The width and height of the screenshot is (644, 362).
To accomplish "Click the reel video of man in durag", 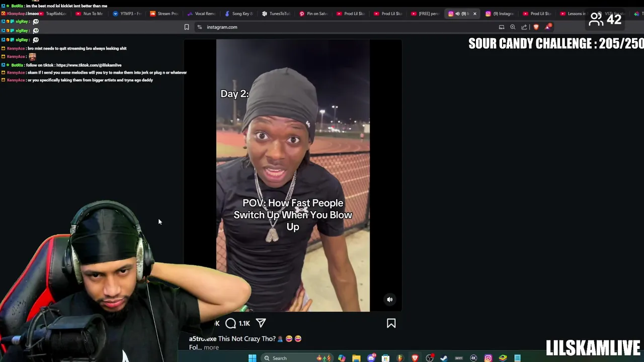I will [293, 175].
